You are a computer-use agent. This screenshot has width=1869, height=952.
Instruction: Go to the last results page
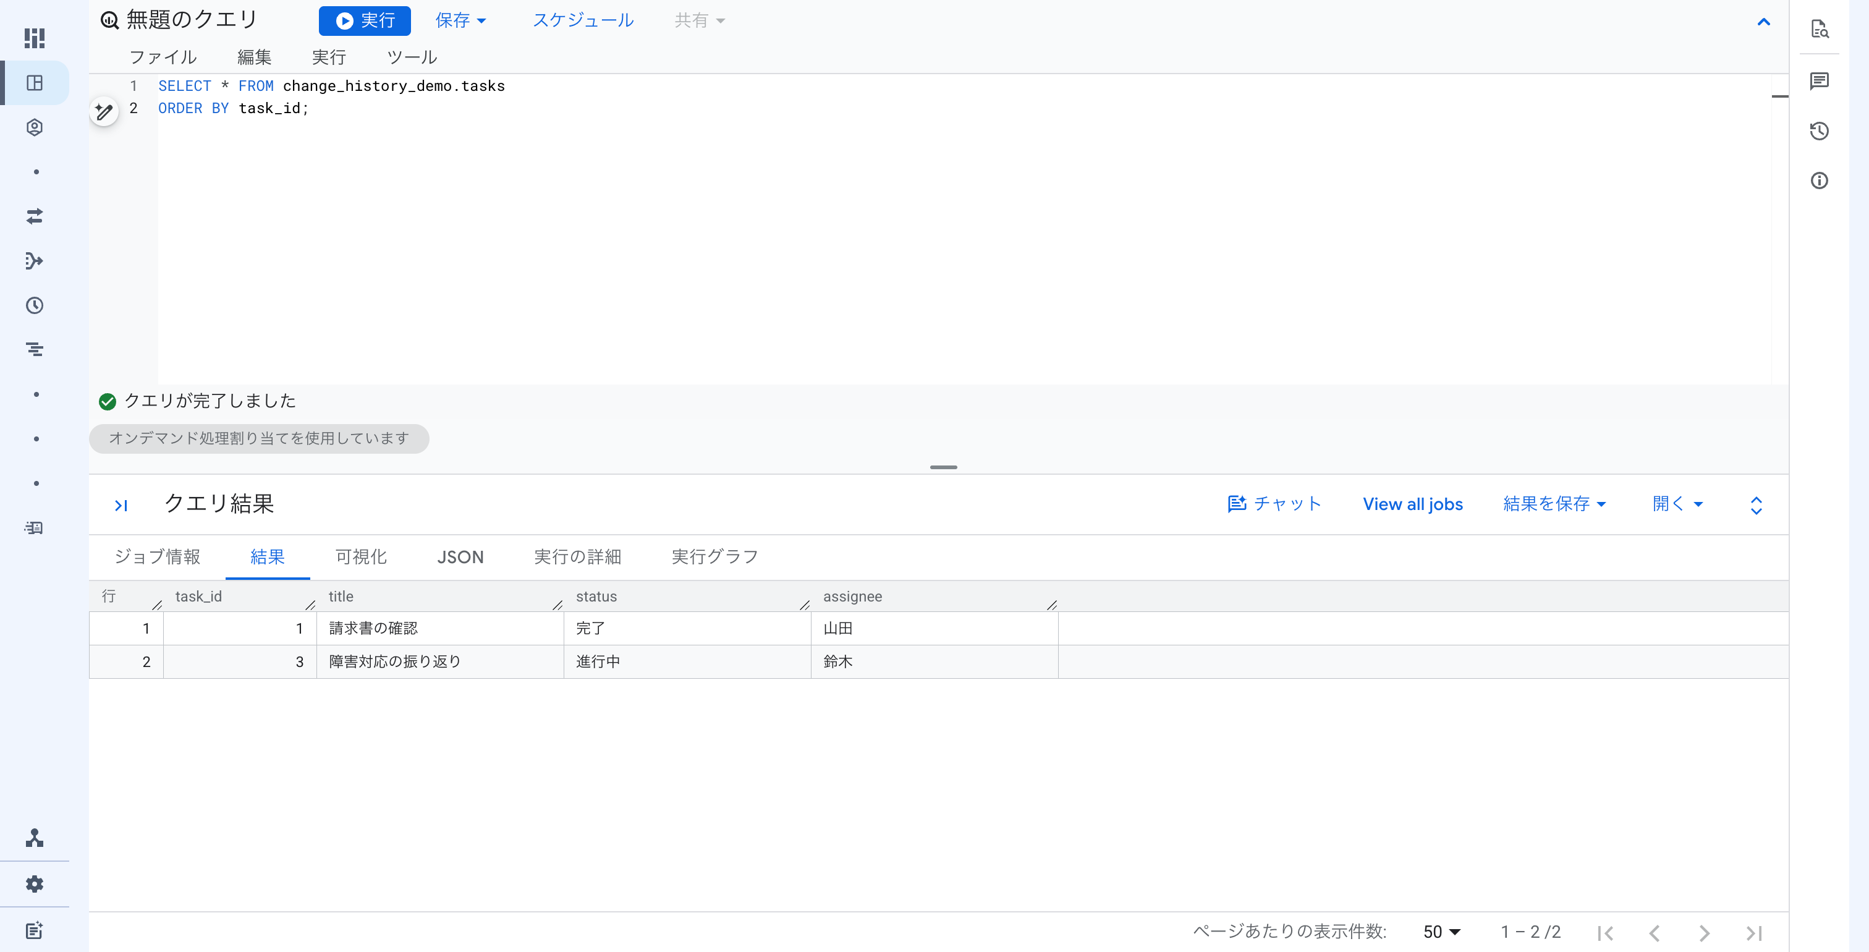coord(1755,933)
